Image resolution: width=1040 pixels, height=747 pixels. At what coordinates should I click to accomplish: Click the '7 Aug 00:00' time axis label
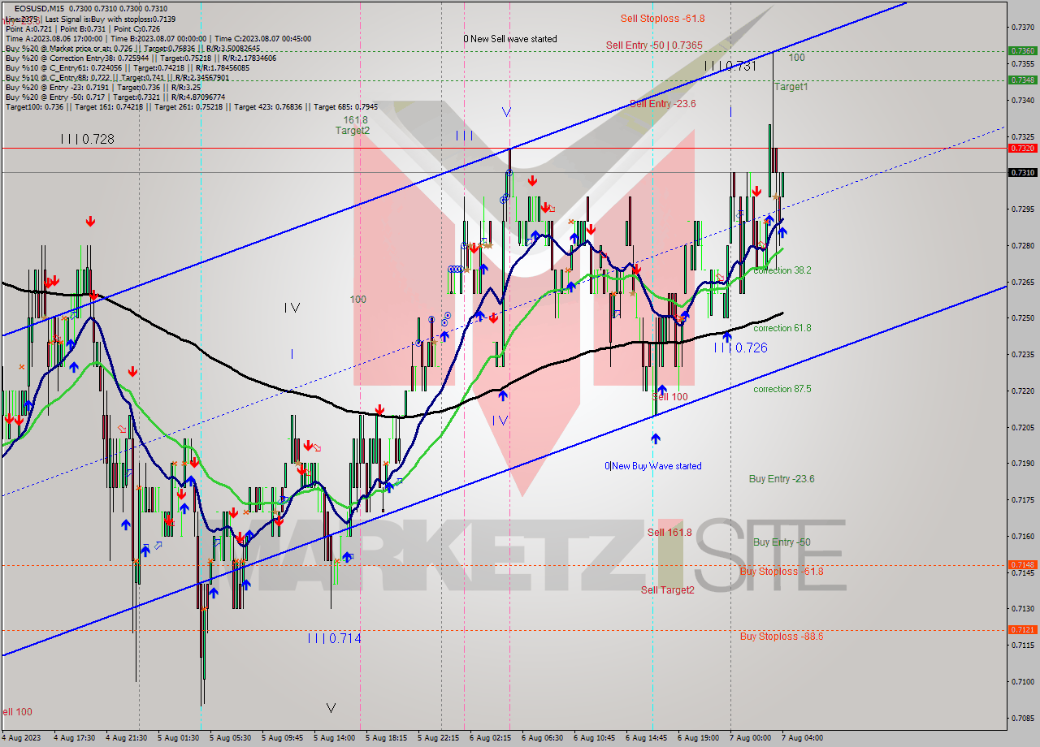(x=751, y=738)
